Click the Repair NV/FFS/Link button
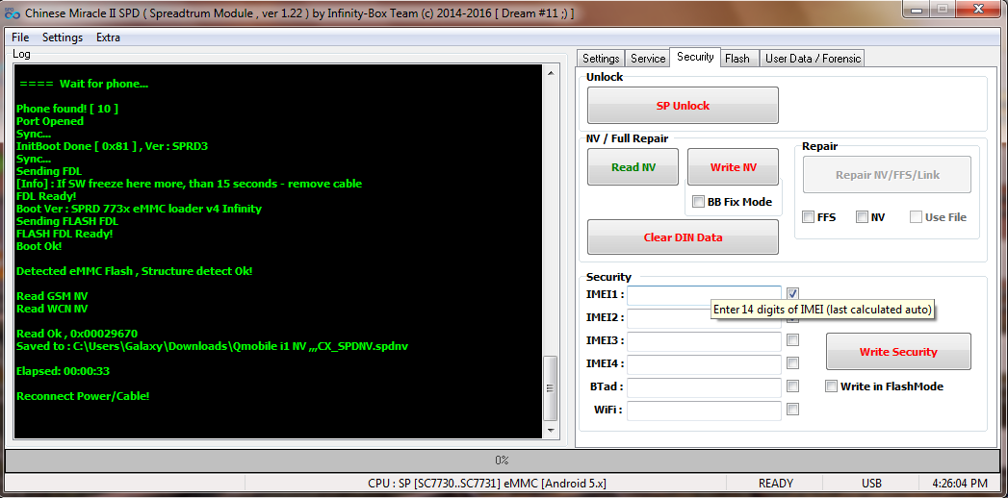Image resolution: width=1008 pixels, height=498 pixels. pos(887,175)
